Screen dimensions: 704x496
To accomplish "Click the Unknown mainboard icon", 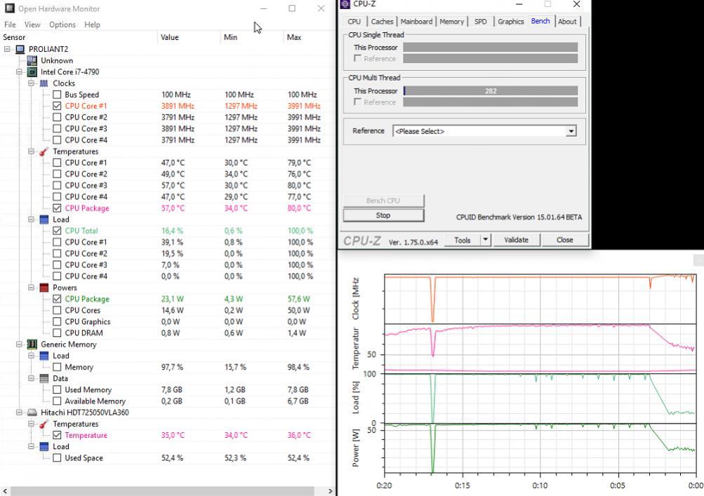I will [x=32, y=60].
